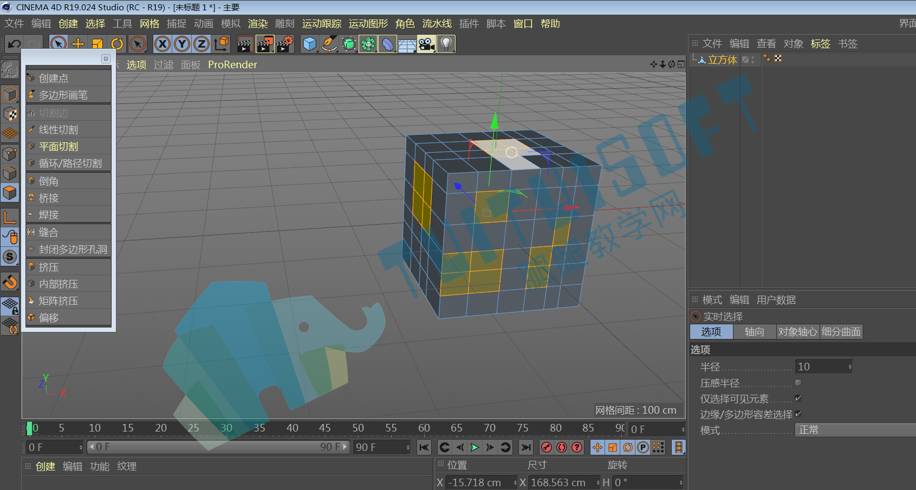
Task: Toggle the pressure radius checkbox 压感半径
Action: pos(798,382)
